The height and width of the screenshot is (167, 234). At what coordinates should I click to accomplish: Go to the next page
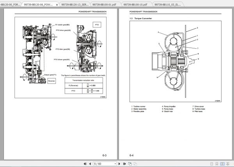119,164
